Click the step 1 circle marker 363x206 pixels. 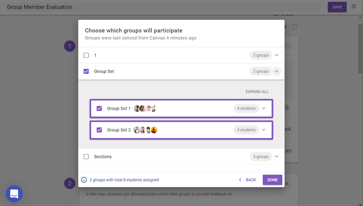coord(70,46)
